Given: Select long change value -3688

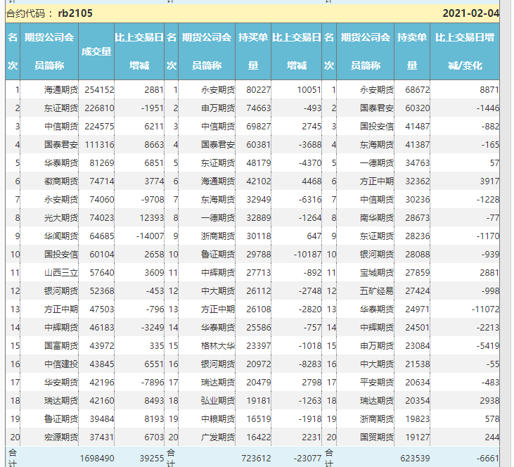Looking at the screenshot, I should point(310,145).
